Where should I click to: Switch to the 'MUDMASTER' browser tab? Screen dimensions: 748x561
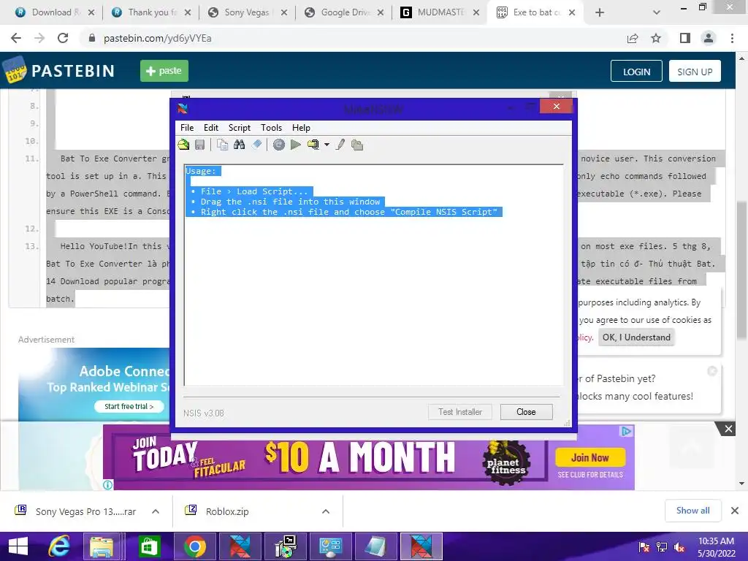[440, 12]
